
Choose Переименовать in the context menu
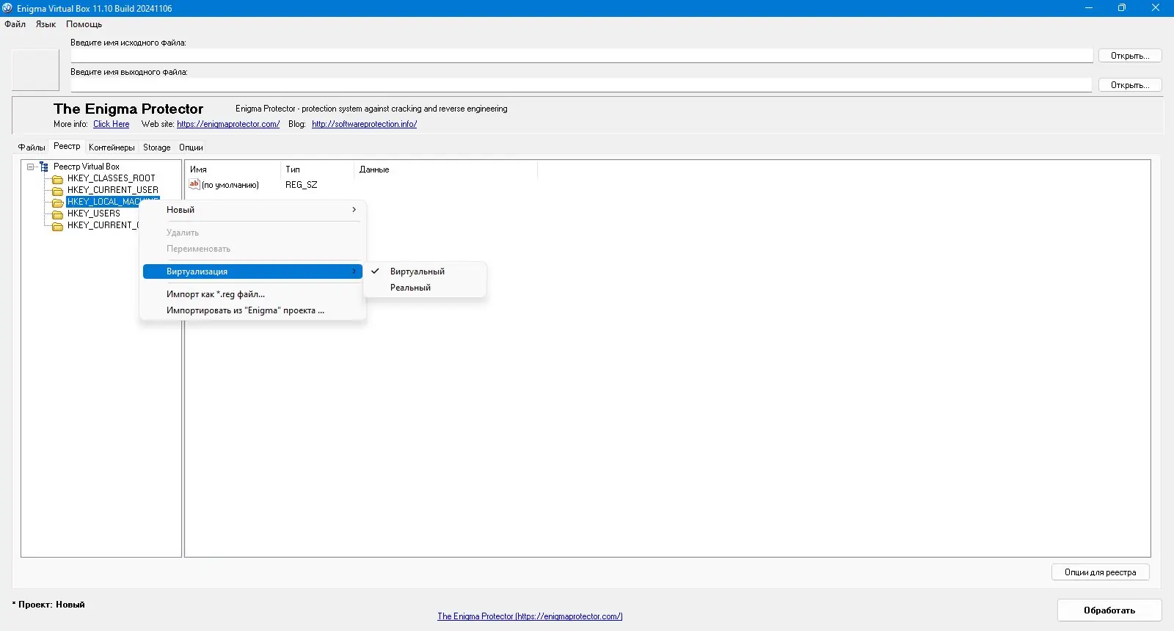pyautogui.click(x=252, y=249)
